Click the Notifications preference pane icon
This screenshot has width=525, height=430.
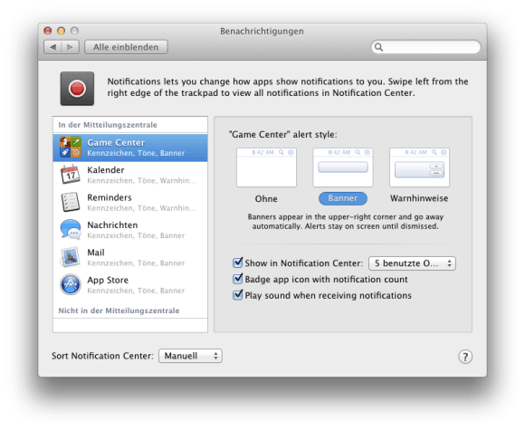click(77, 89)
